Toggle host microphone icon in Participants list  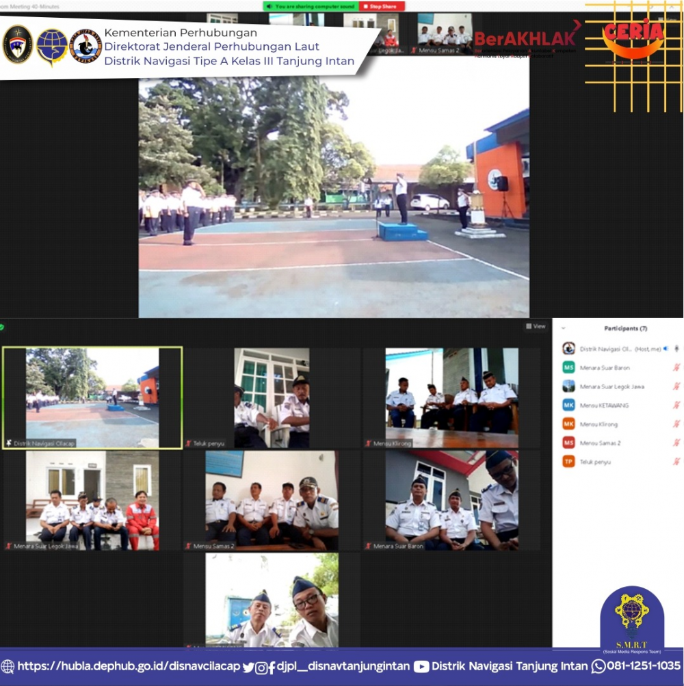coord(676,349)
